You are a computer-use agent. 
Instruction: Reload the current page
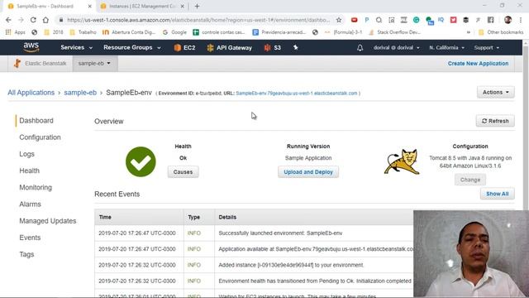(33, 20)
